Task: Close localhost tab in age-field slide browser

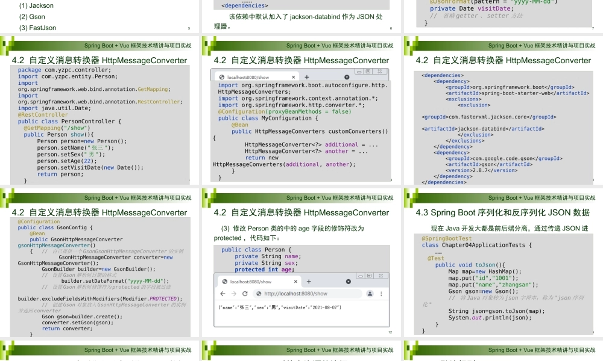Action: coord(295,282)
